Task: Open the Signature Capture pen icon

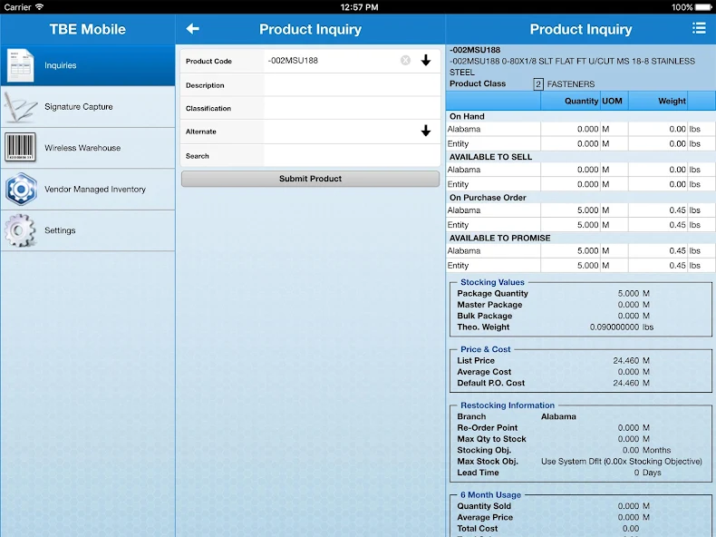Action: click(x=20, y=107)
